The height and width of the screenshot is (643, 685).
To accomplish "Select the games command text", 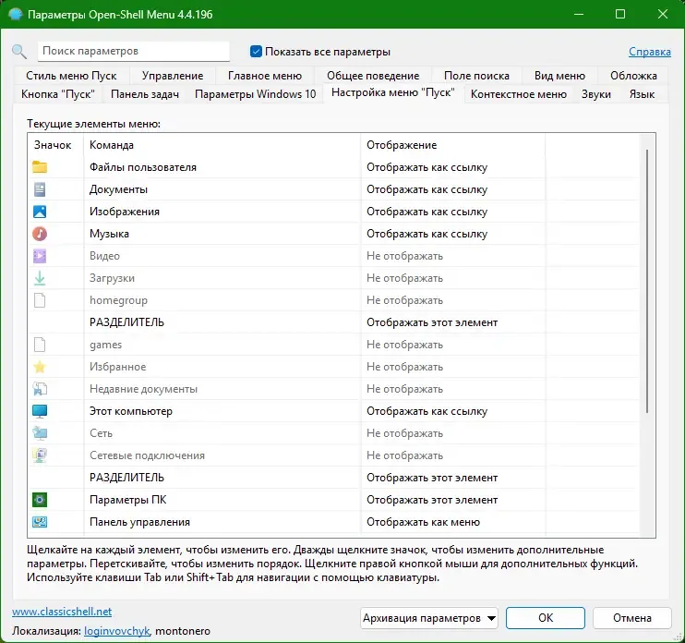I will pyautogui.click(x=106, y=345).
